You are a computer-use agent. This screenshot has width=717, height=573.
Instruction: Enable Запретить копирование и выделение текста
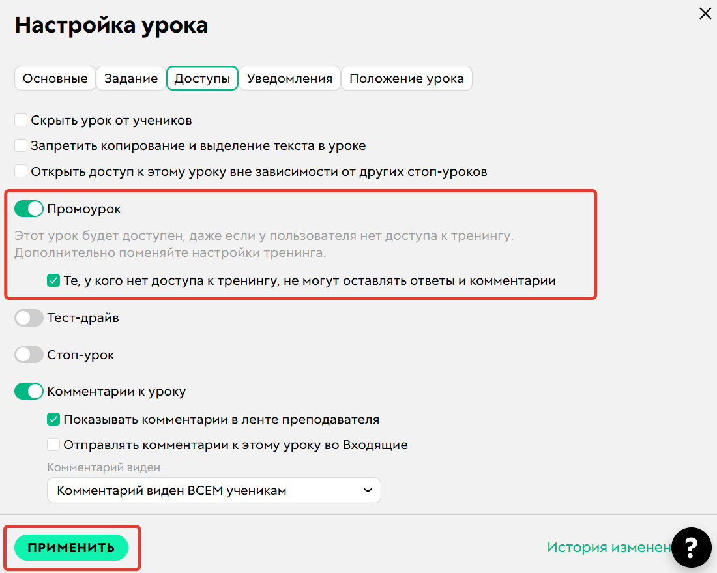coord(20,145)
